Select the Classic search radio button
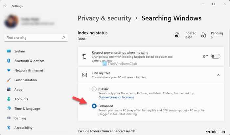 (94, 89)
